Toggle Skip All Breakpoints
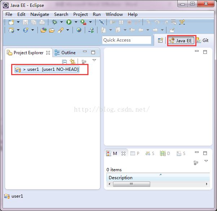 pos(101,22)
